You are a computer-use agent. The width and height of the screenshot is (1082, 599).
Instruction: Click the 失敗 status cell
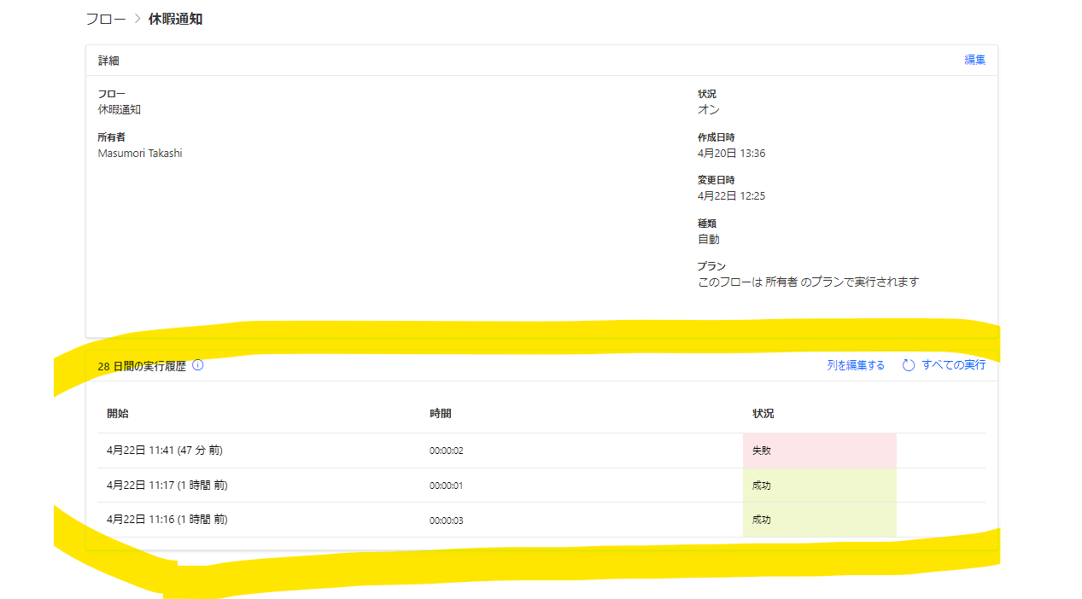point(820,451)
